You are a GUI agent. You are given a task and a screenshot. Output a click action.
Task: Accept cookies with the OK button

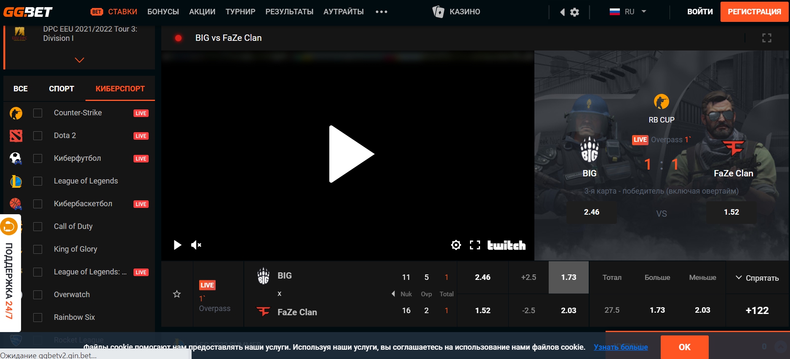tap(684, 347)
